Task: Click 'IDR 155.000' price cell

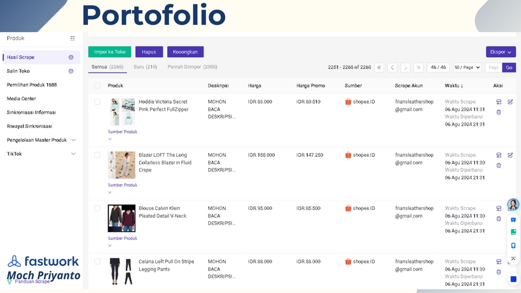Action: pos(262,155)
